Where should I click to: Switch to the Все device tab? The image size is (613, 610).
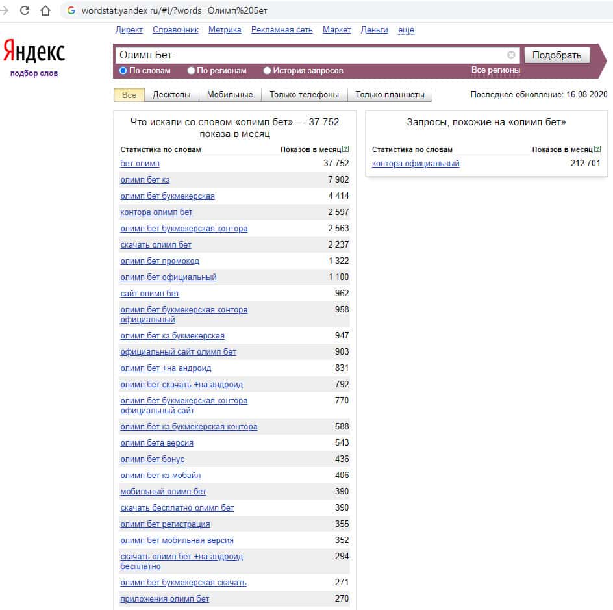click(x=129, y=95)
